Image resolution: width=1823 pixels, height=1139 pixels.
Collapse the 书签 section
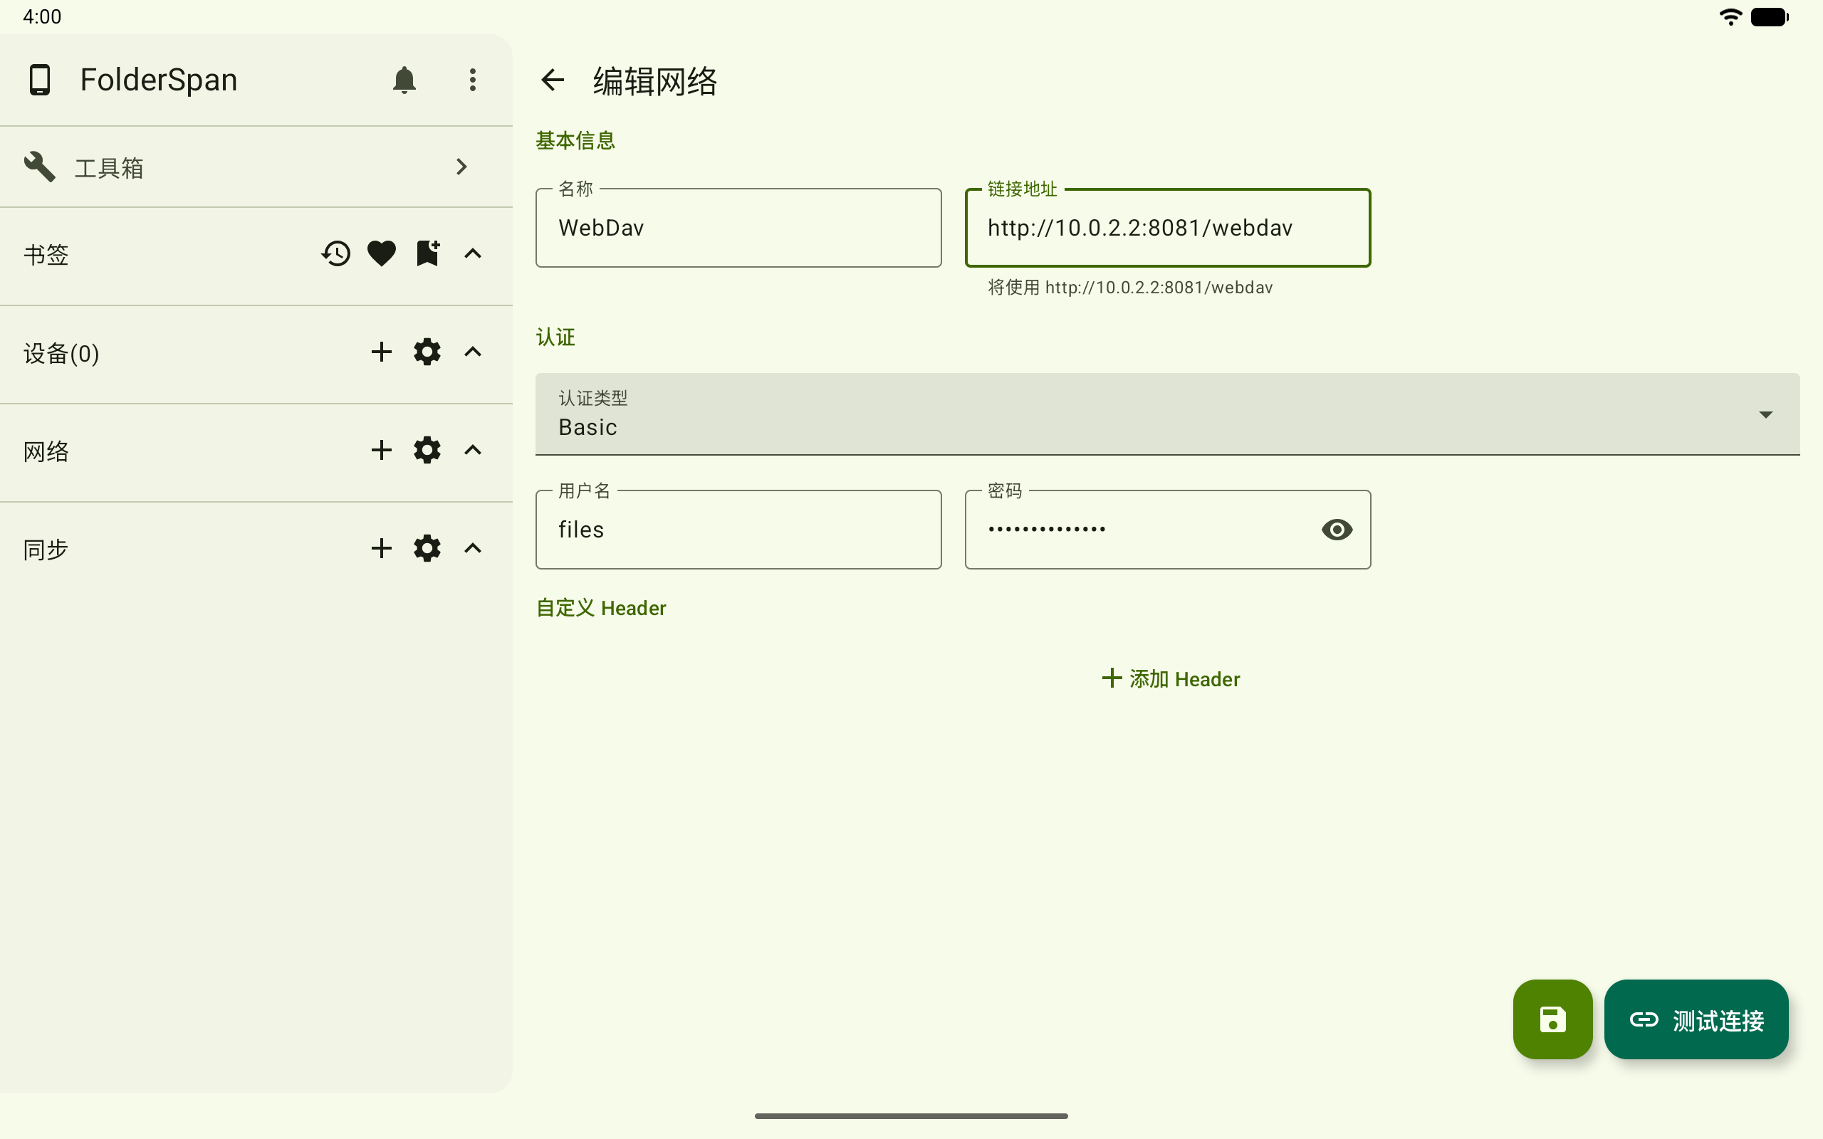click(472, 254)
